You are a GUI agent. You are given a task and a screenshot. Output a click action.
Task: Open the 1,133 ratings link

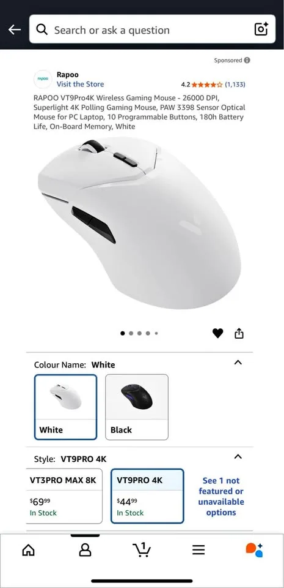point(235,85)
